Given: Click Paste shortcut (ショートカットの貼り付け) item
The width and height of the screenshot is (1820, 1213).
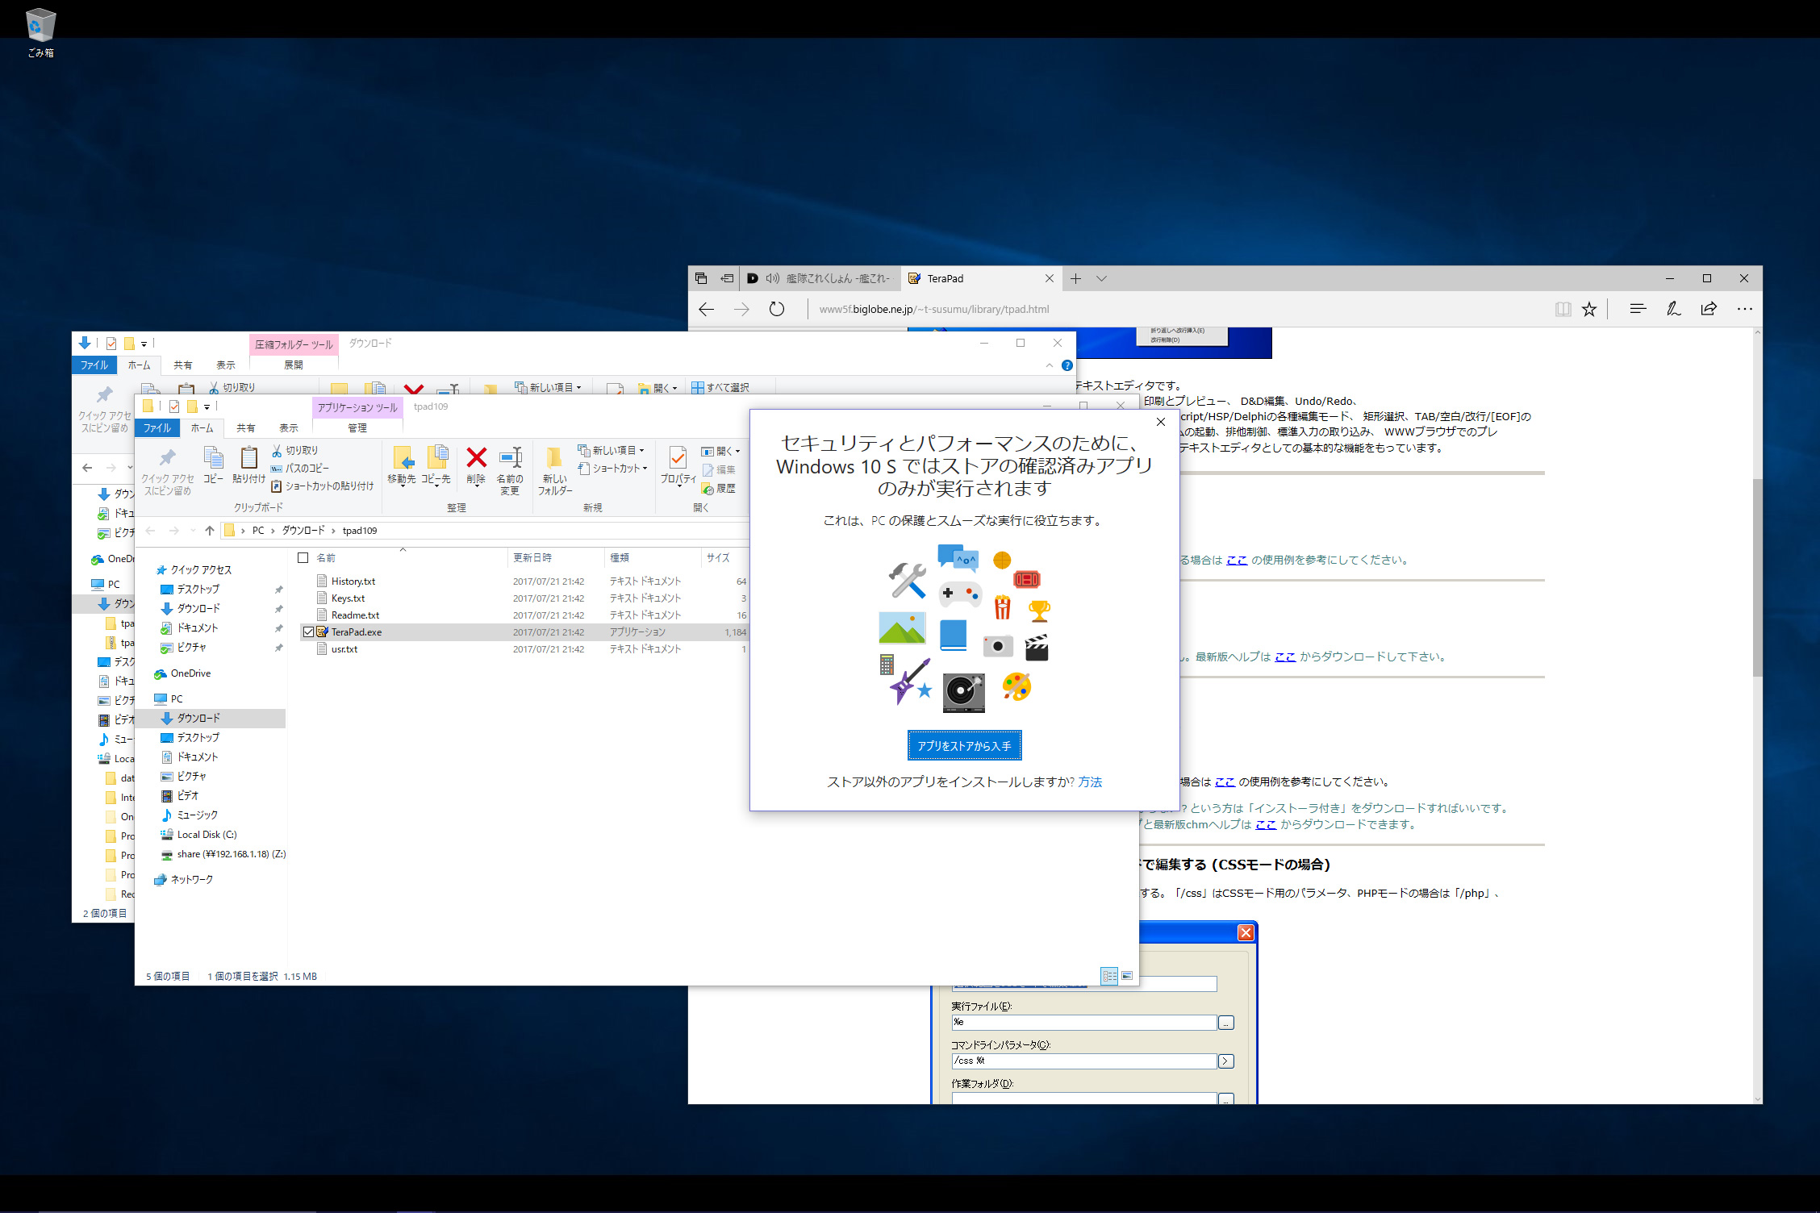Looking at the screenshot, I should [x=323, y=486].
